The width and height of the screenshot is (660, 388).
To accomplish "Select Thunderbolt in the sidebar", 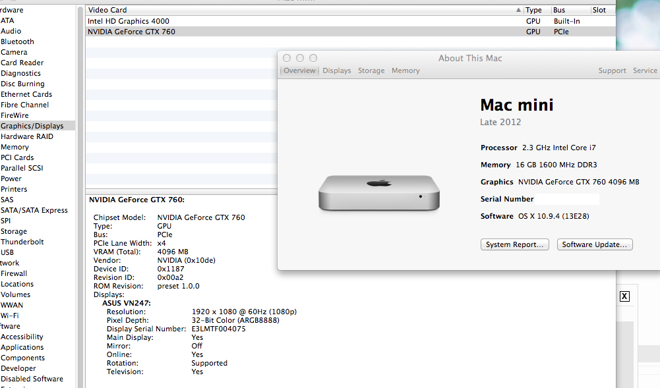I will [22, 242].
